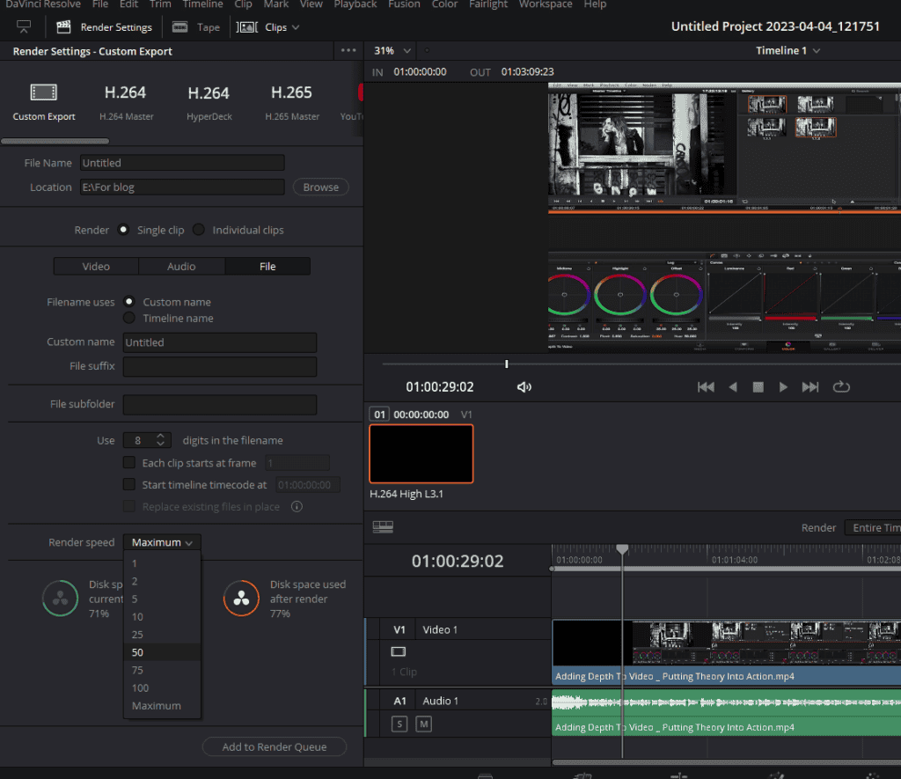
Task: Open the Playback menu
Action: tap(355, 4)
